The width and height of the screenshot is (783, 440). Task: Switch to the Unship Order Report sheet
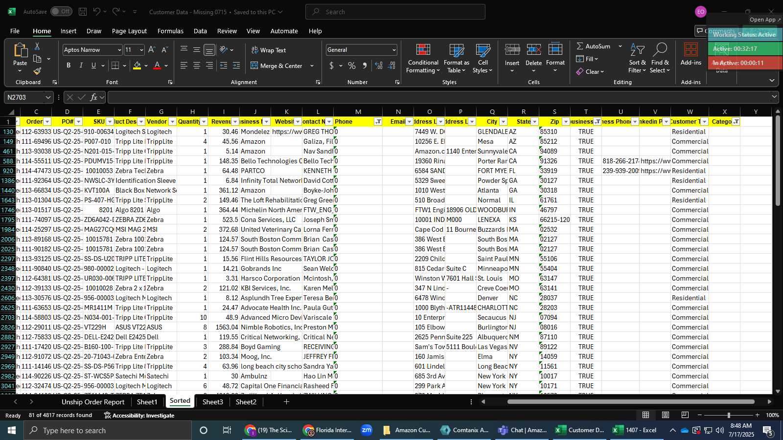[93, 402]
